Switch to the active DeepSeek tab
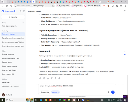Image resolution: width=128 pixels, height=102 pixels. click(34, 2)
